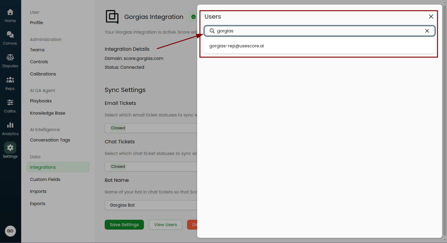The width and height of the screenshot is (447, 243).
Task: Close the Users panel
Action: pyautogui.click(x=431, y=17)
